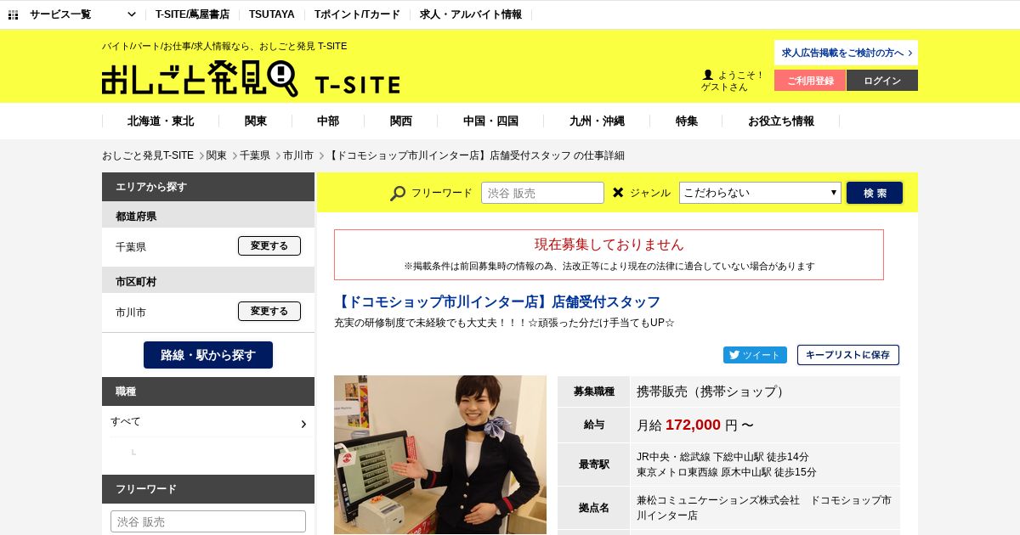
Task: Click 路線・駅から探す button
Action: [x=208, y=355]
